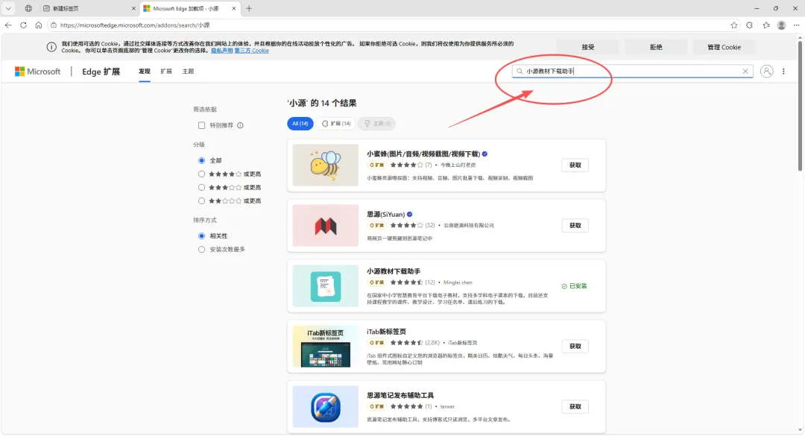Image resolution: width=805 pixels, height=436 pixels.
Task: Show info about 特别推荐 filter
Action: [240, 125]
